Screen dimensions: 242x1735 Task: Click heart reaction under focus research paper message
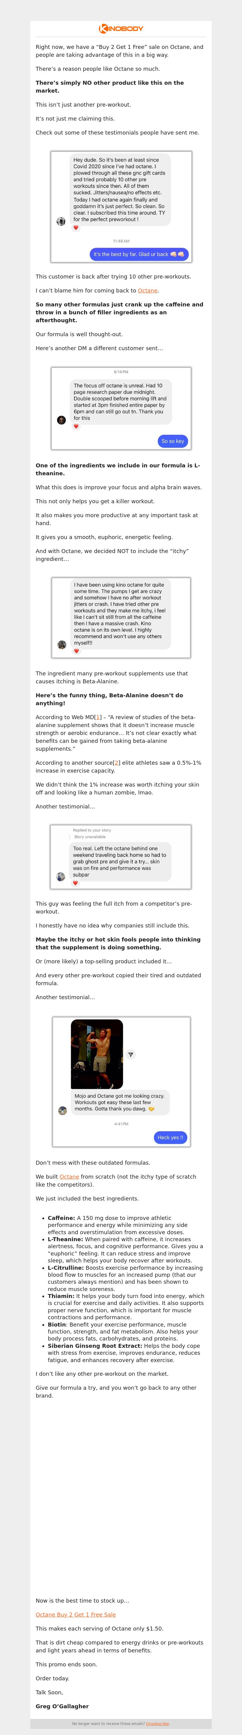pos(76,426)
